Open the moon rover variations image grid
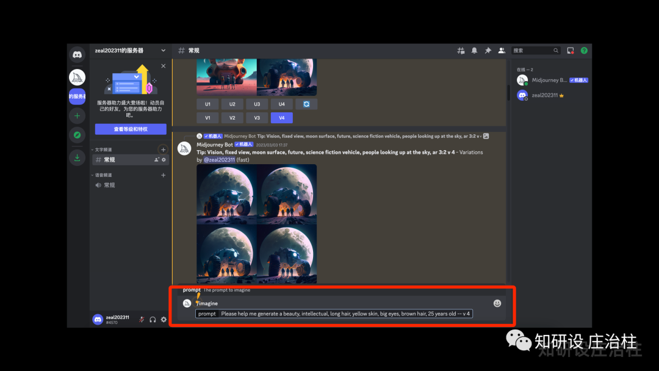659x371 pixels. pos(257,223)
